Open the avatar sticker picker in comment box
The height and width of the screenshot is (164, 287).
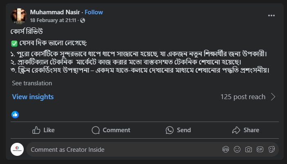pos(225,149)
